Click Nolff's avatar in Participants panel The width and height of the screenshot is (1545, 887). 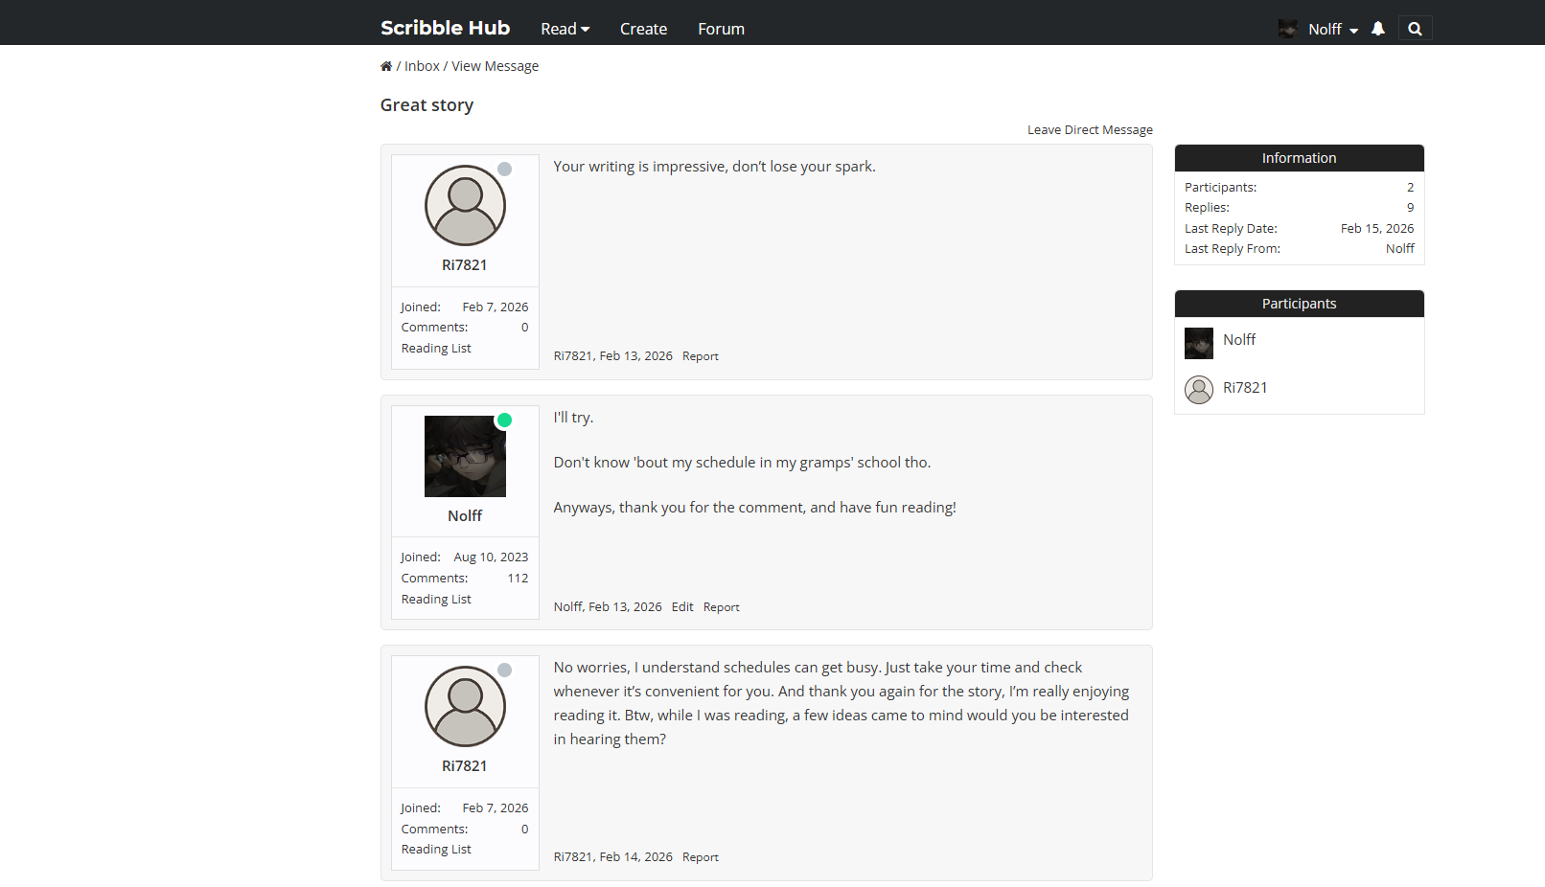1199,343
